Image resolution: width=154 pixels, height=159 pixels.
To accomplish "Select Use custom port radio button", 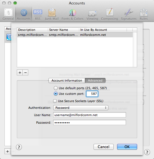I will click(x=56, y=94).
